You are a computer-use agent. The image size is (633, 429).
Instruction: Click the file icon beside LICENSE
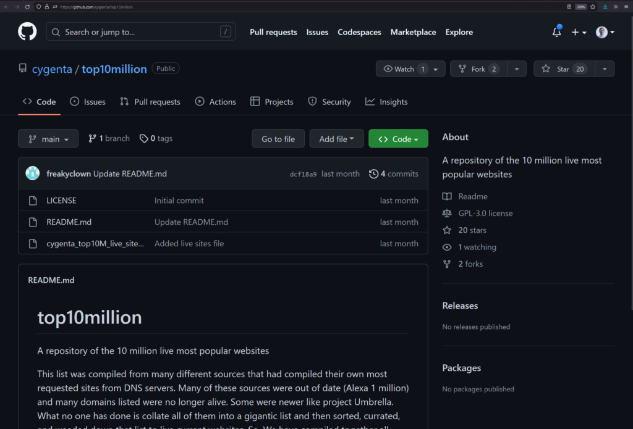(x=33, y=201)
